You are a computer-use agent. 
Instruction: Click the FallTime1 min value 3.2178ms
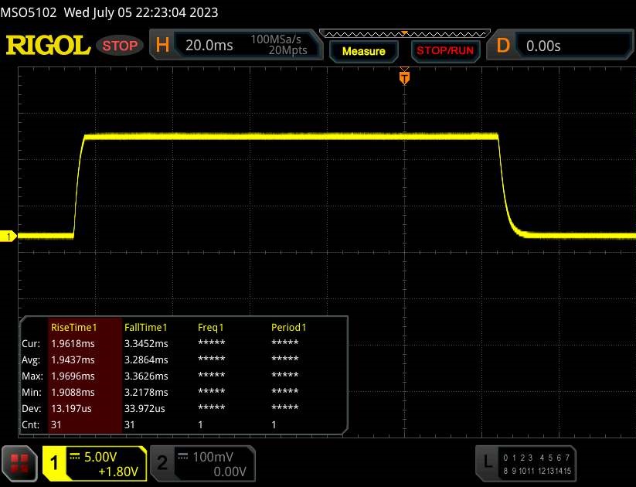point(146,393)
